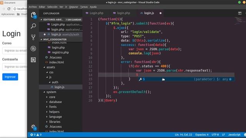Click the Contraseña password input field
Viewport: 246px width, 138px height.
(15, 67)
